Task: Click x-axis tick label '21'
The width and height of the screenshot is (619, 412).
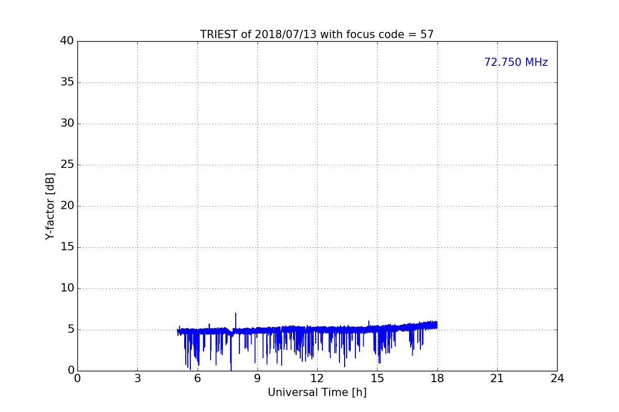Action: pos(497,379)
